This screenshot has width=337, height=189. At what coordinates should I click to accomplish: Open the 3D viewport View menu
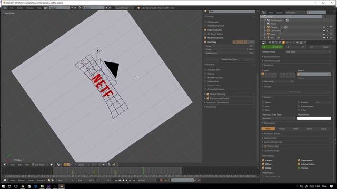[x=13, y=165]
